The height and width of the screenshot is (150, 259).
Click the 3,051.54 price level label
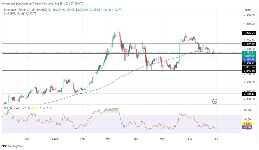click(x=248, y=67)
